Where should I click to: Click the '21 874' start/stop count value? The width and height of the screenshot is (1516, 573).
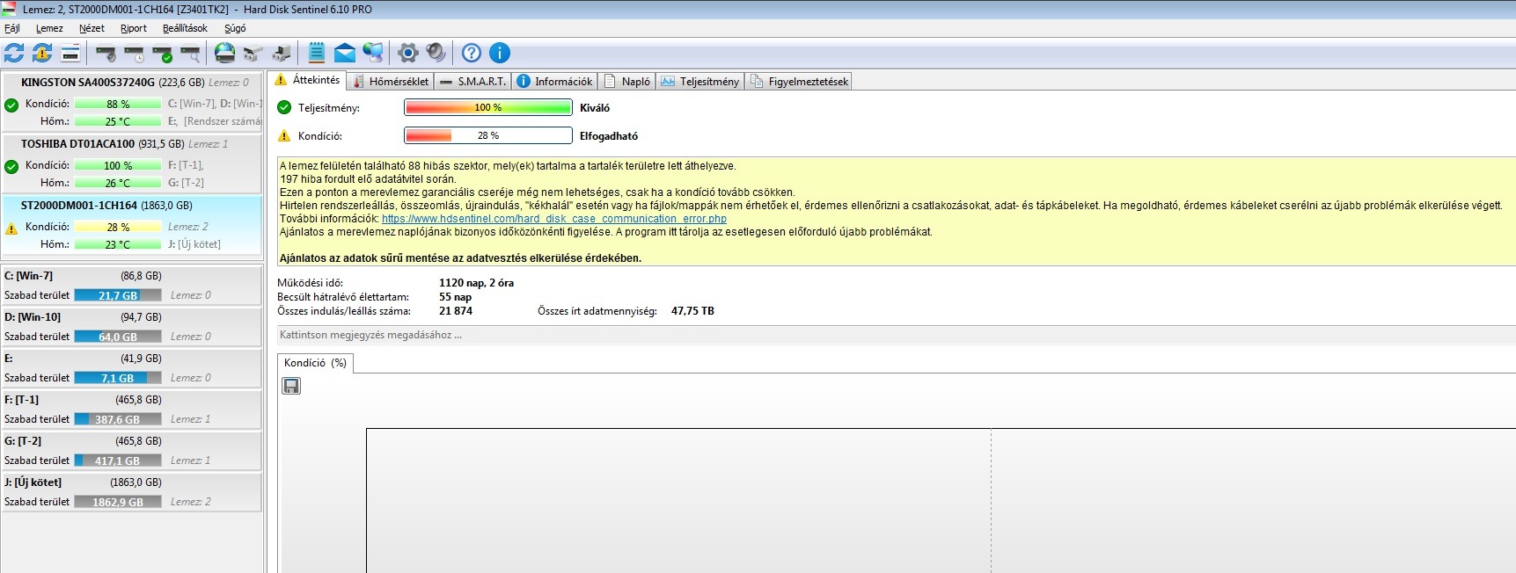tap(456, 311)
